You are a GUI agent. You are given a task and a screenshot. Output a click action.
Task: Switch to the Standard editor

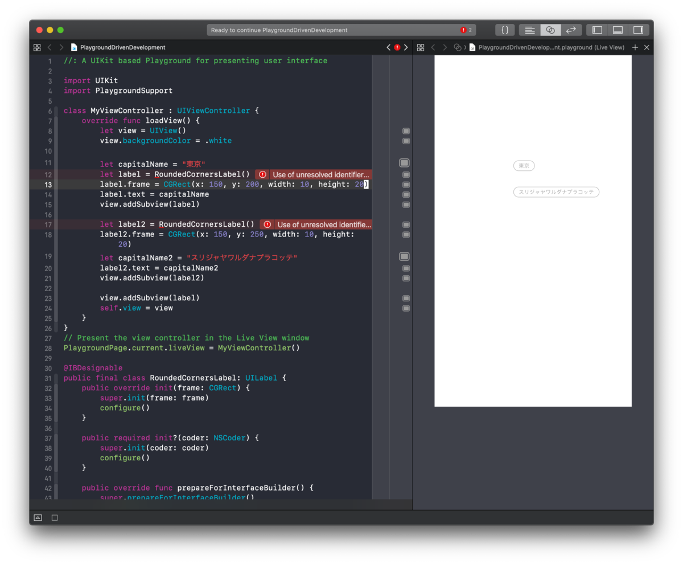[530, 30]
